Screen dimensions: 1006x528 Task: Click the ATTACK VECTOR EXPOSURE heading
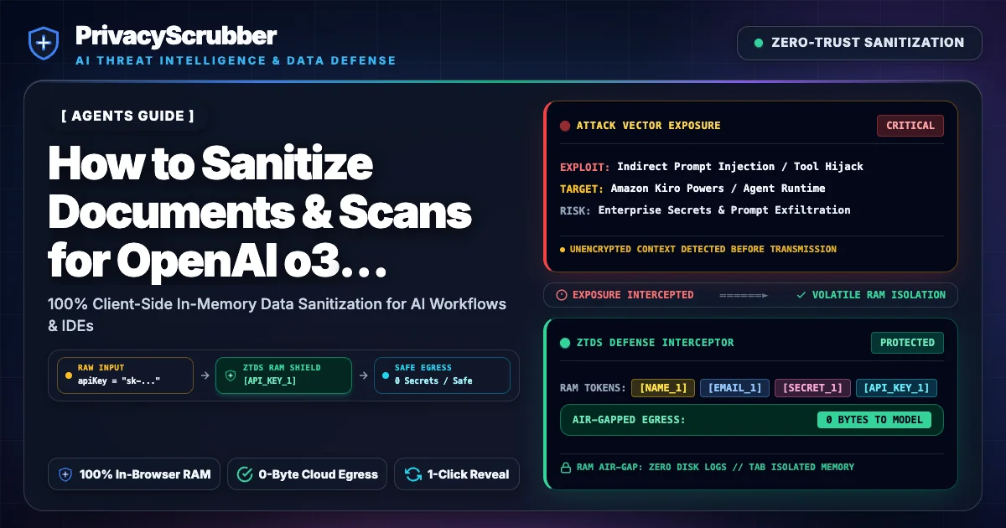tap(648, 126)
